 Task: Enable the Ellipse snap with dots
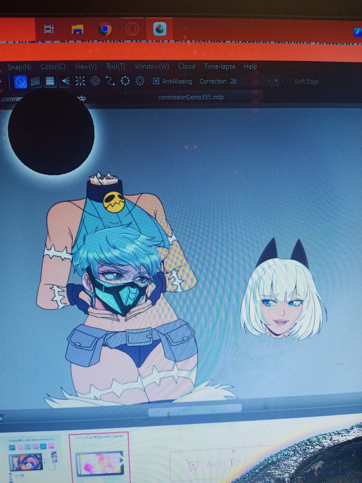(x=125, y=81)
